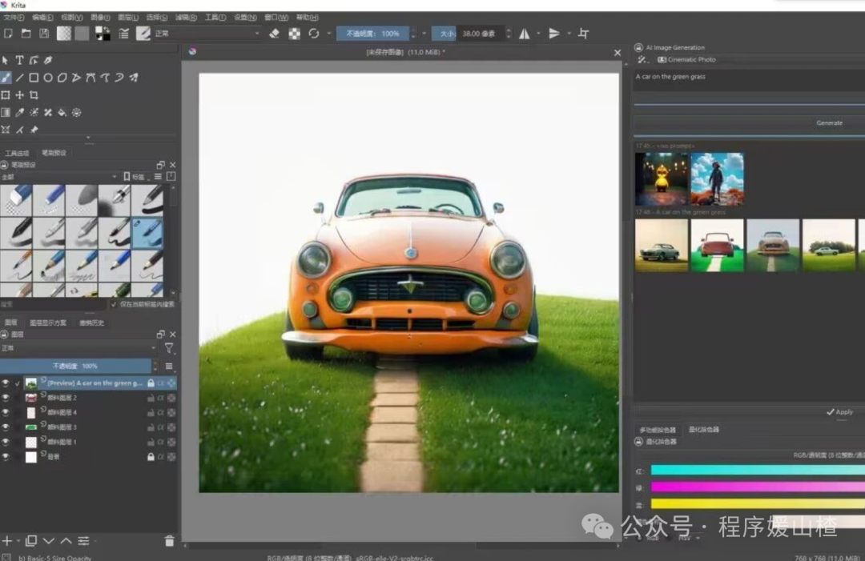Toggle the checkbox below brush presets
The height and width of the screenshot is (561, 865).
(x=114, y=304)
